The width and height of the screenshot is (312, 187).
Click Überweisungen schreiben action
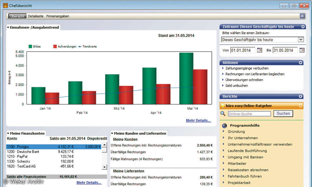tap(244, 80)
